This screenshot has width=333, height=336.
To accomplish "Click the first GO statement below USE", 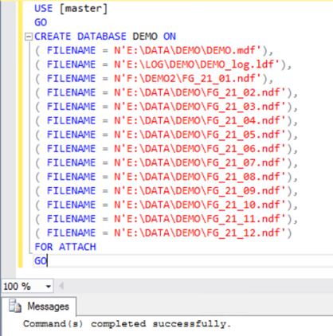I will [41, 22].
